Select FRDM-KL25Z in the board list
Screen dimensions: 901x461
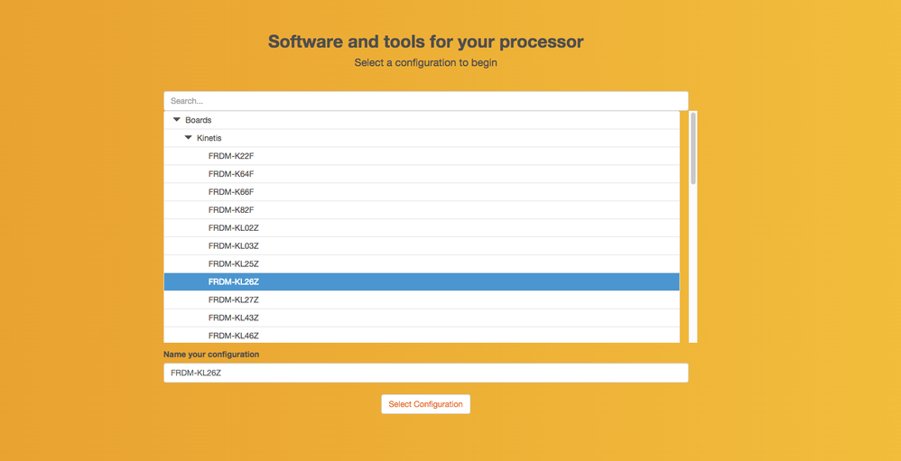[x=233, y=264]
